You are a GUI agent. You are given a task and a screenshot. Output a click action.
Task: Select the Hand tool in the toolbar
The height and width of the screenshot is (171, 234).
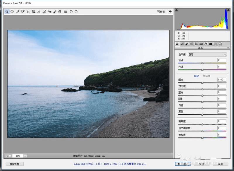click(x=12, y=12)
